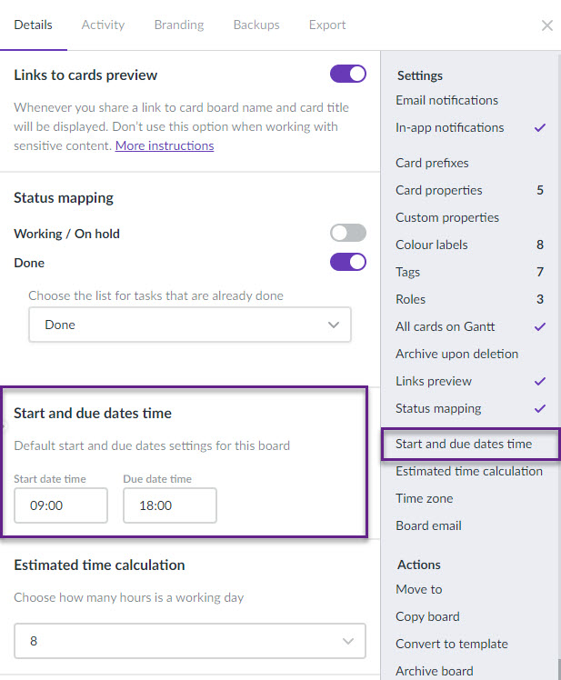The height and width of the screenshot is (680, 561).
Task: Open the Done list dropdown
Action: [x=190, y=325]
